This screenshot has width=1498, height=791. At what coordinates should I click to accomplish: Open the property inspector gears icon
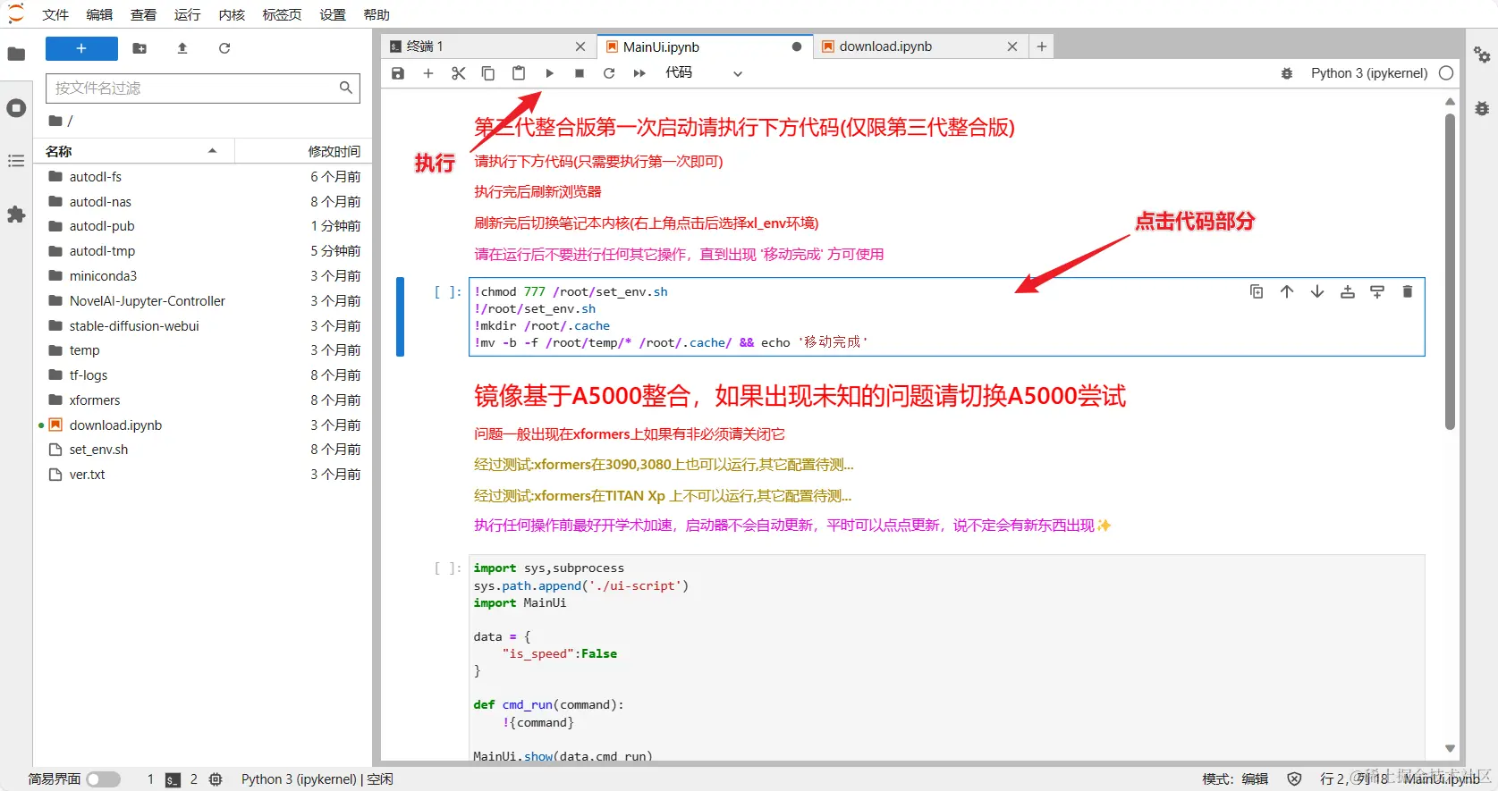(x=1482, y=55)
